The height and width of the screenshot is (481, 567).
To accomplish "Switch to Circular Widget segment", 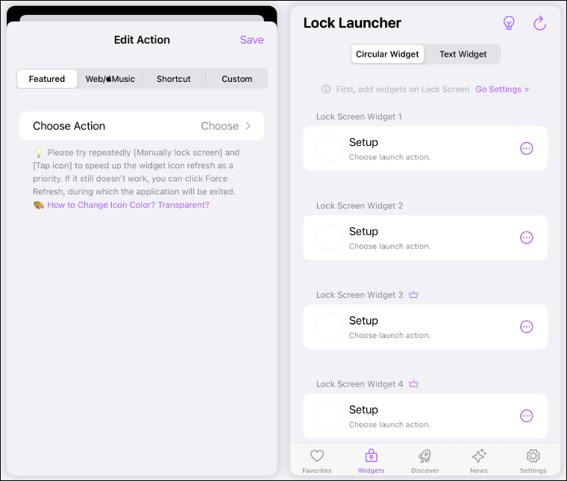I will click(x=387, y=54).
